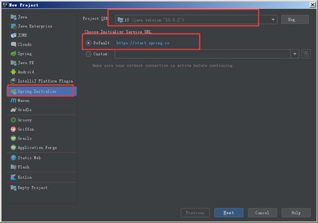The image size is (318, 223).
Task: Click the Previous button
Action: coord(195,213)
